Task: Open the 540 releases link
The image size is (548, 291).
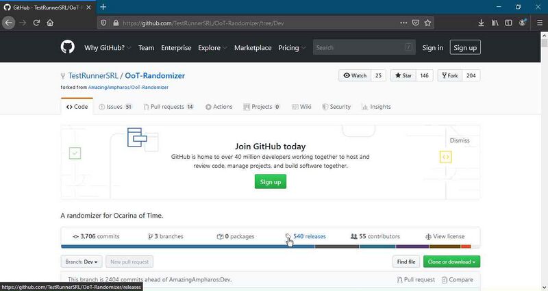Action: click(x=309, y=236)
